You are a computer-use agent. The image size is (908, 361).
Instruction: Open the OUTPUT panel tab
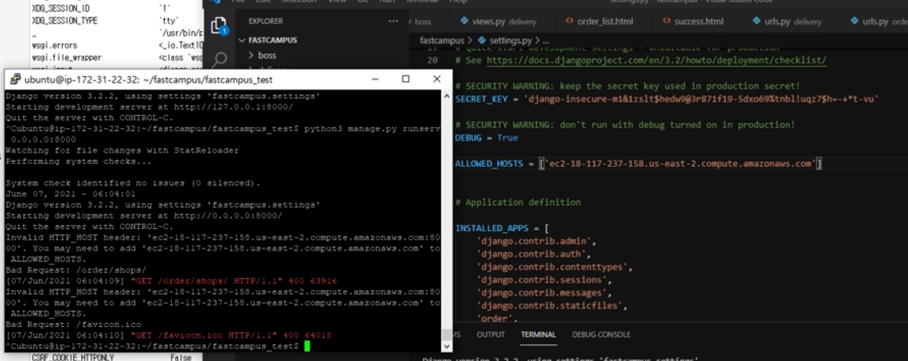tap(490, 334)
